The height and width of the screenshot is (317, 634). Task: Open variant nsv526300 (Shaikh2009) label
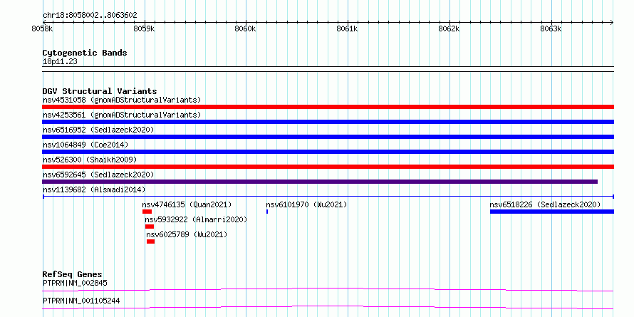click(x=90, y=160)
